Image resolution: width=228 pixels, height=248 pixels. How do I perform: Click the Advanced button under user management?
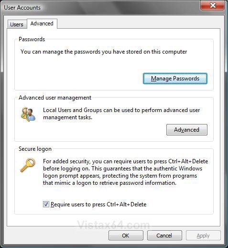187,130
